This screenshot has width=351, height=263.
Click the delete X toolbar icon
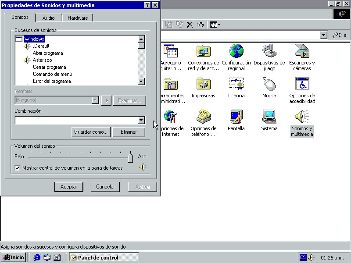pyautogui.click(x=190, y=25)
